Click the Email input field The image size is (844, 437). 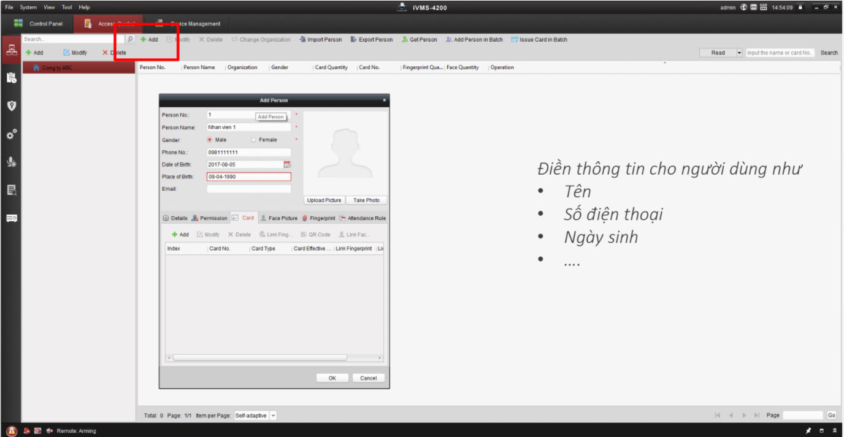248,189
